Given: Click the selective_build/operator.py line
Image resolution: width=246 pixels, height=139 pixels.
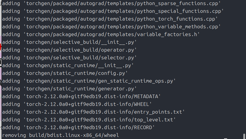Looking at the screenshot, I should pos(69,50).
